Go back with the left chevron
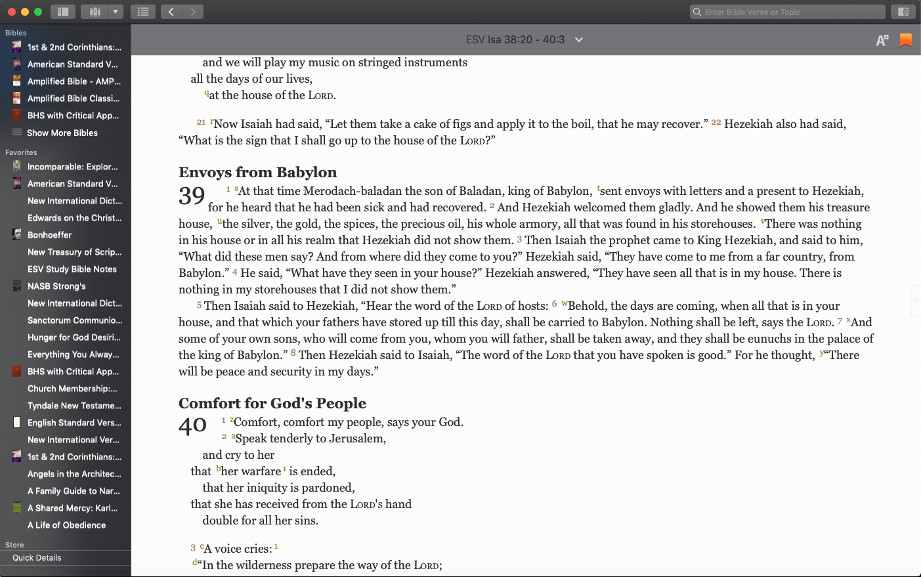Screen dimensions: 921x577 (171, 12)
